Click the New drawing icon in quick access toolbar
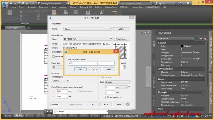214x120 pixels. click(11, 3)
